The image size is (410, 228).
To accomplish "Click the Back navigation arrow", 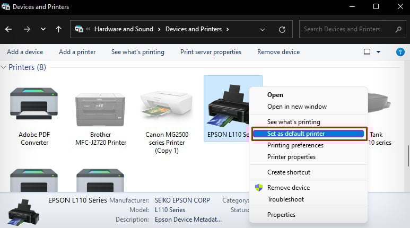I will tap(8, 29).
